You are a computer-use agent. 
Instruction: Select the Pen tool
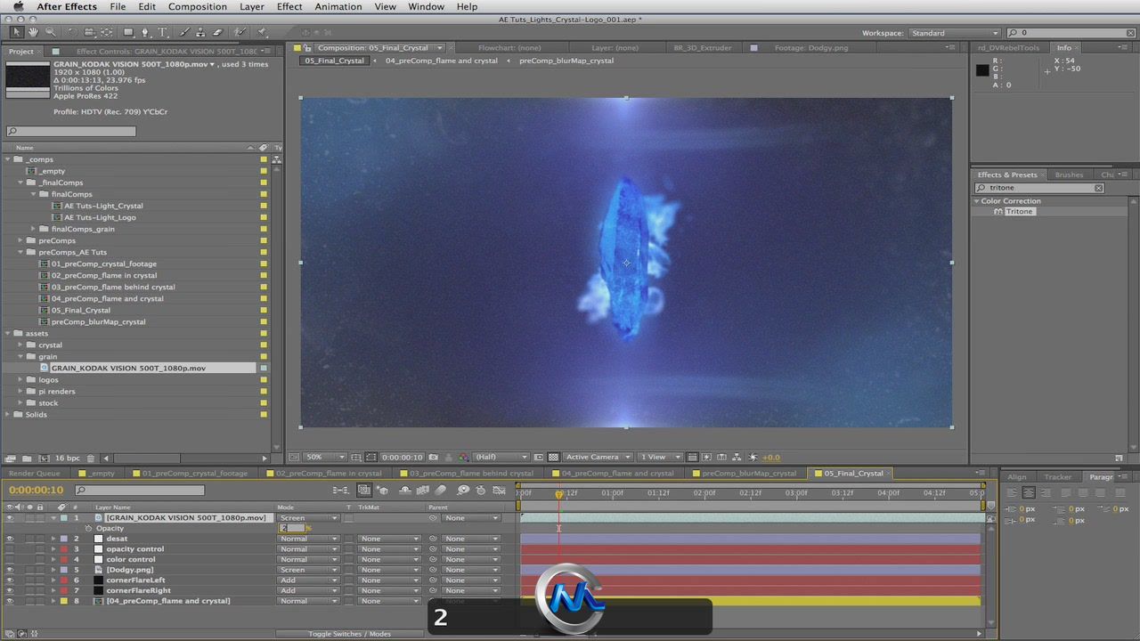click(x=145, y=32)
